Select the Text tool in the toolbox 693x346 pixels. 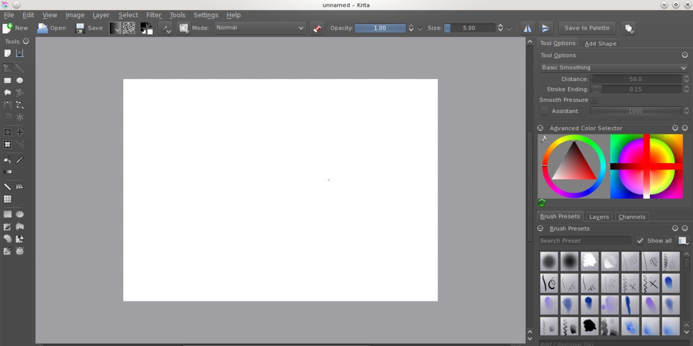pos(20,53)
